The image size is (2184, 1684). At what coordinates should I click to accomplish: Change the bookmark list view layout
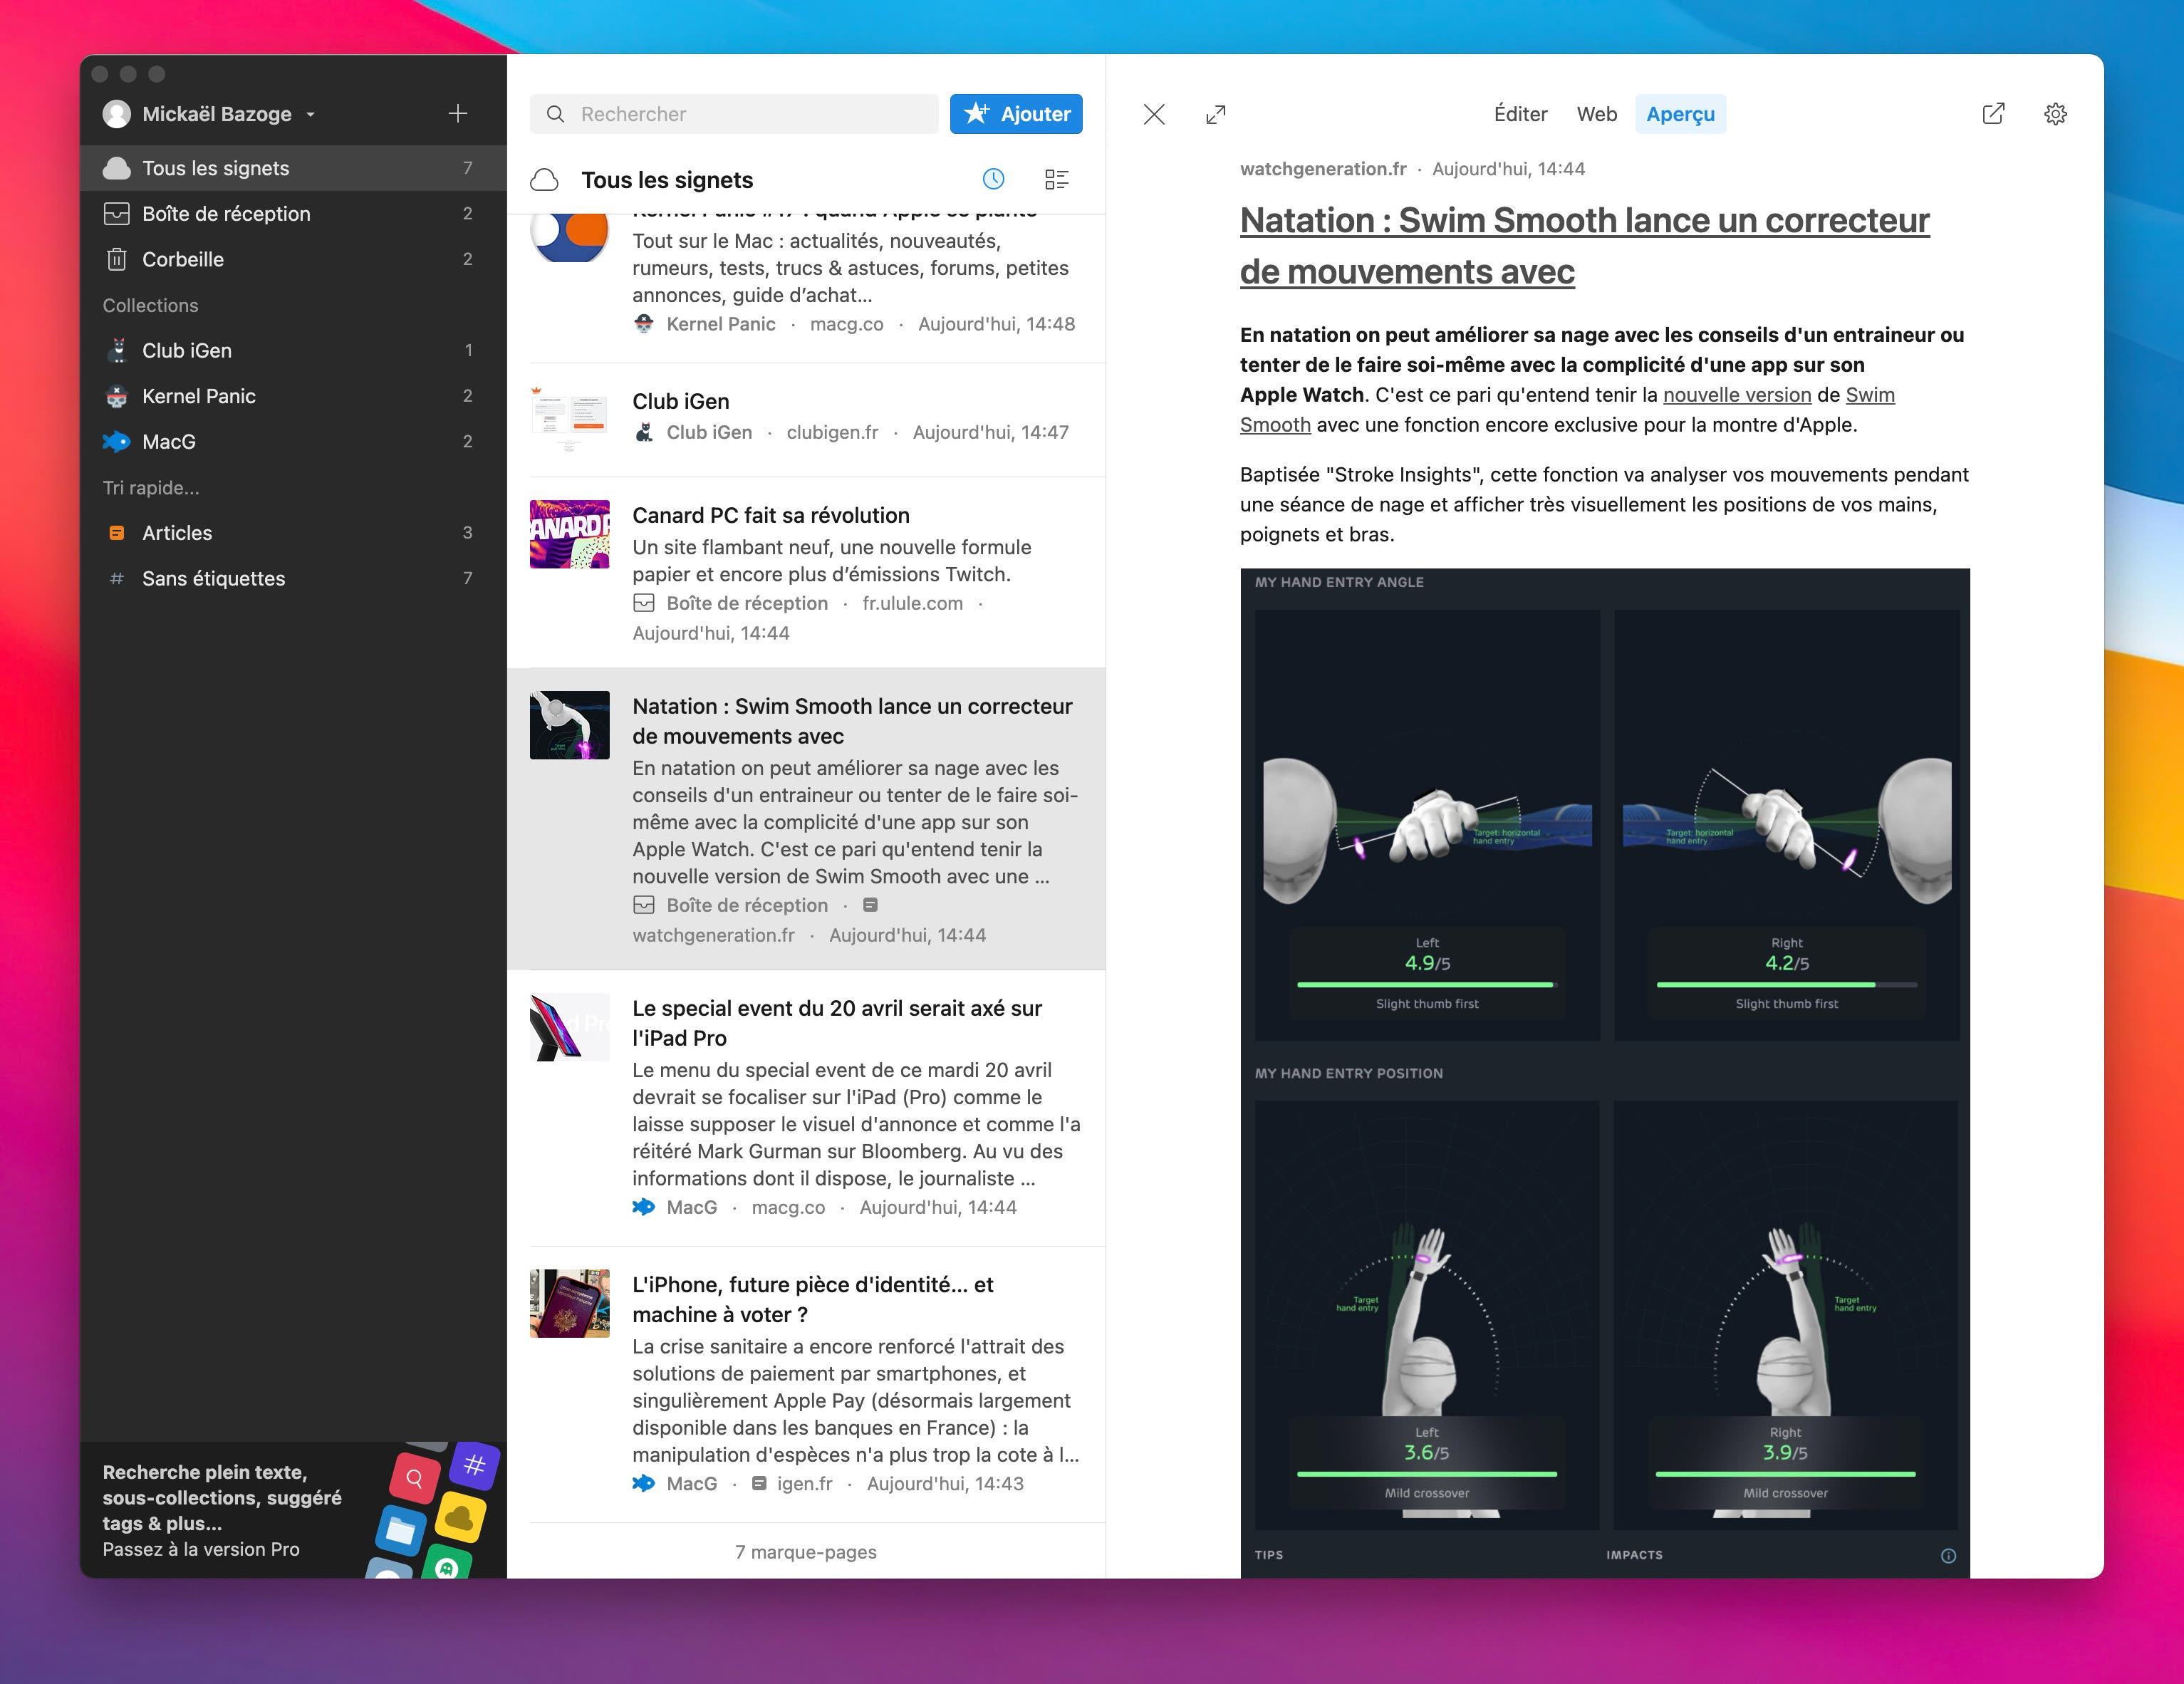click(x=1056, y=179)
